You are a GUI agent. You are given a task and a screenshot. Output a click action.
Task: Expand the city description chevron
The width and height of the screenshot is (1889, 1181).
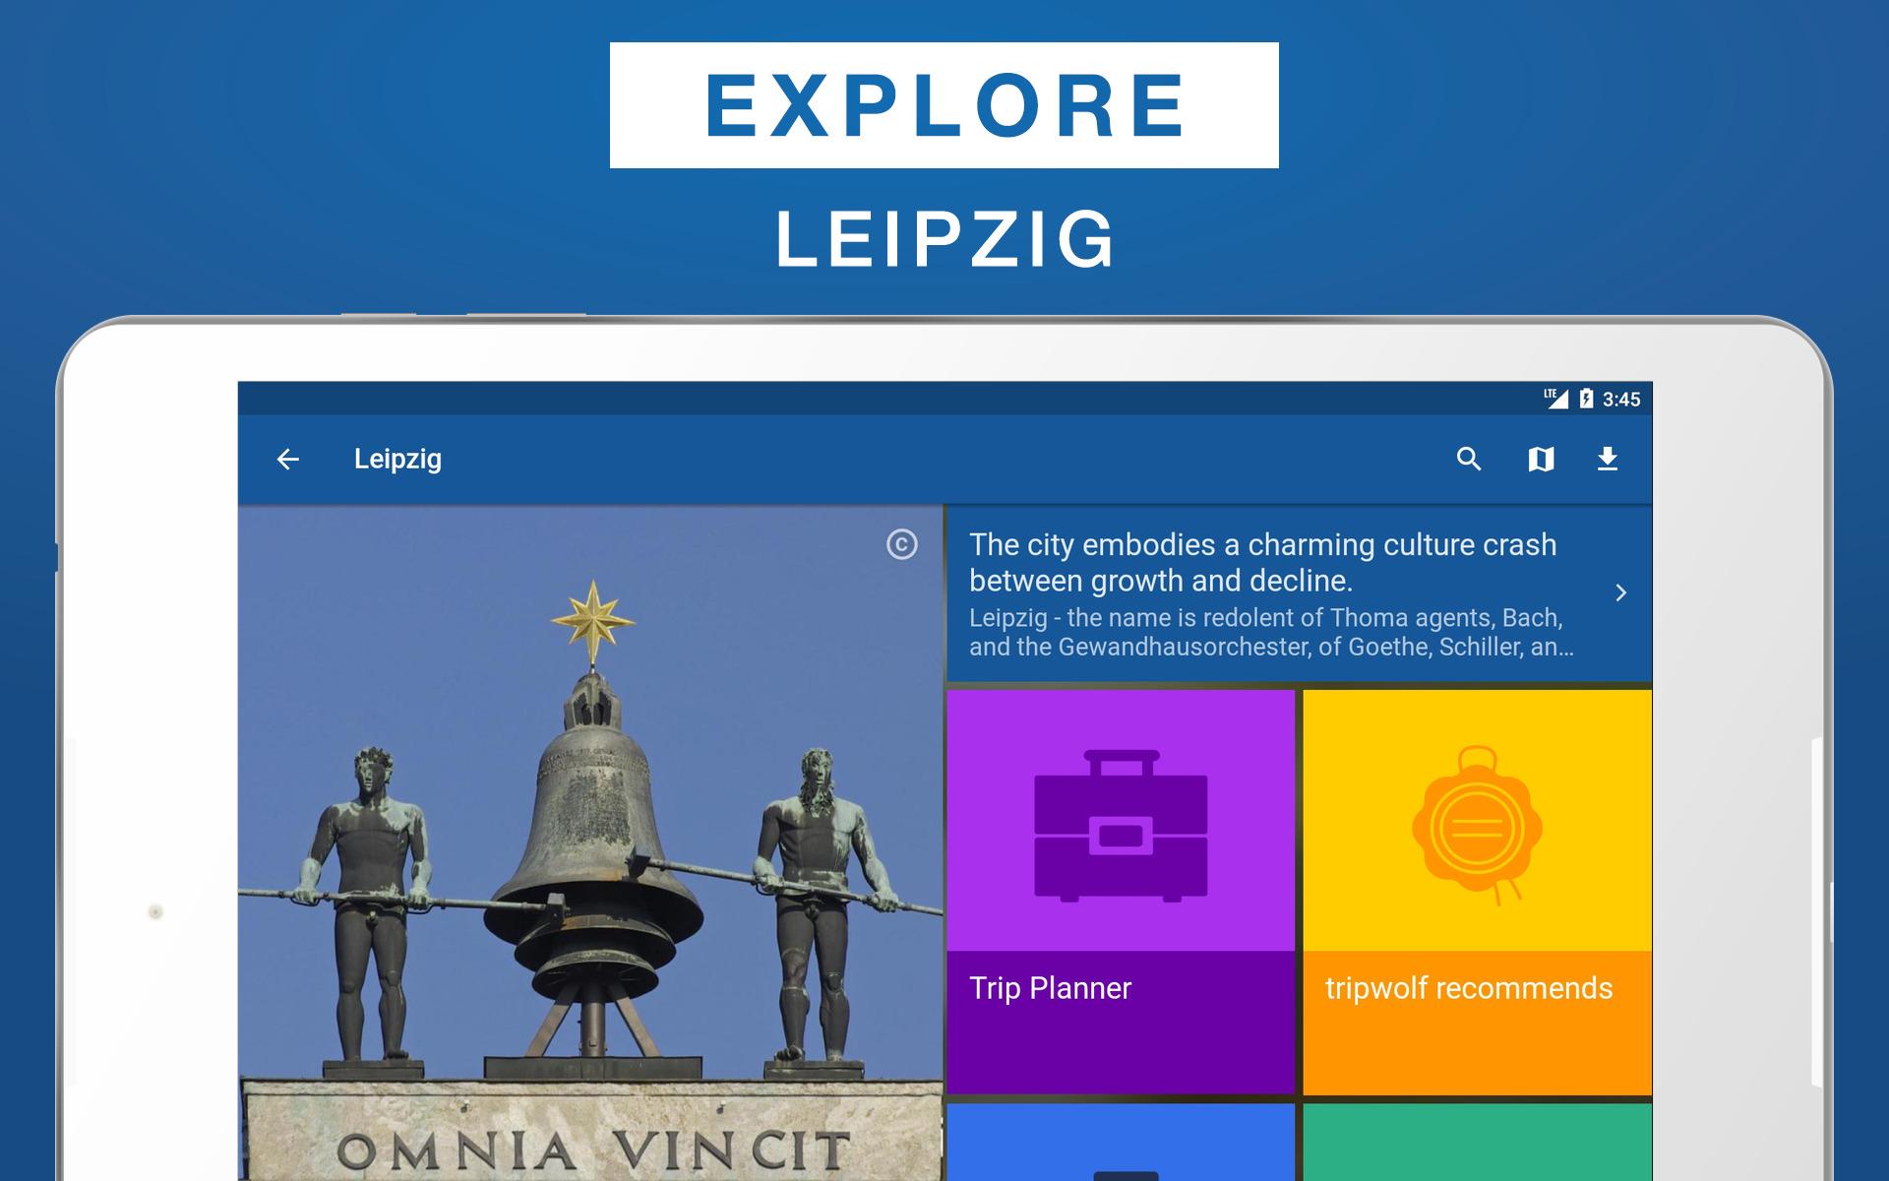1620,592
